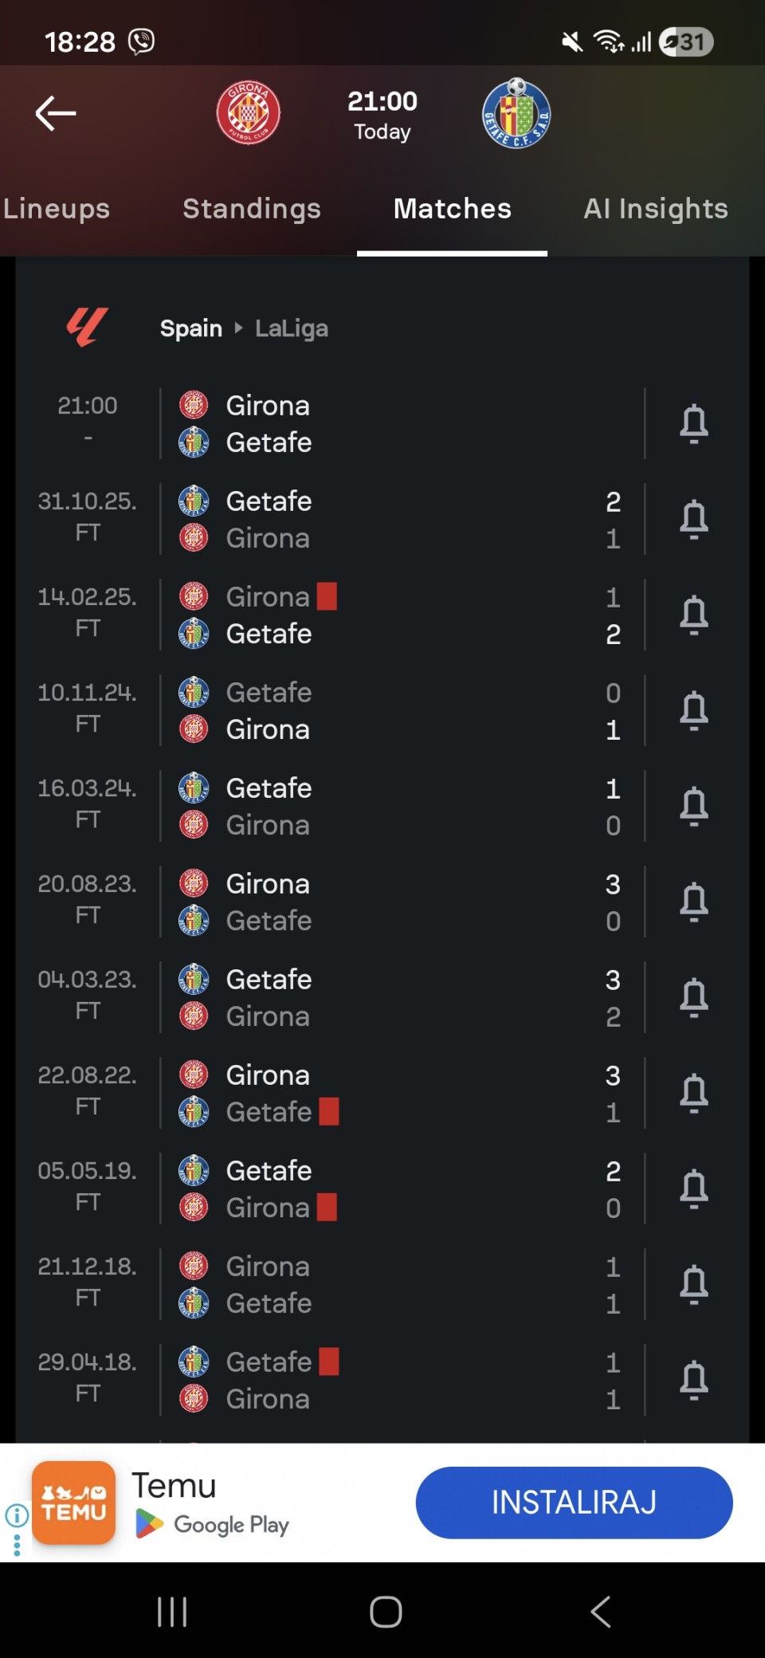Open Android recent apps button
Viewport: 765px width, 1658px height.
pos(172,1612)
